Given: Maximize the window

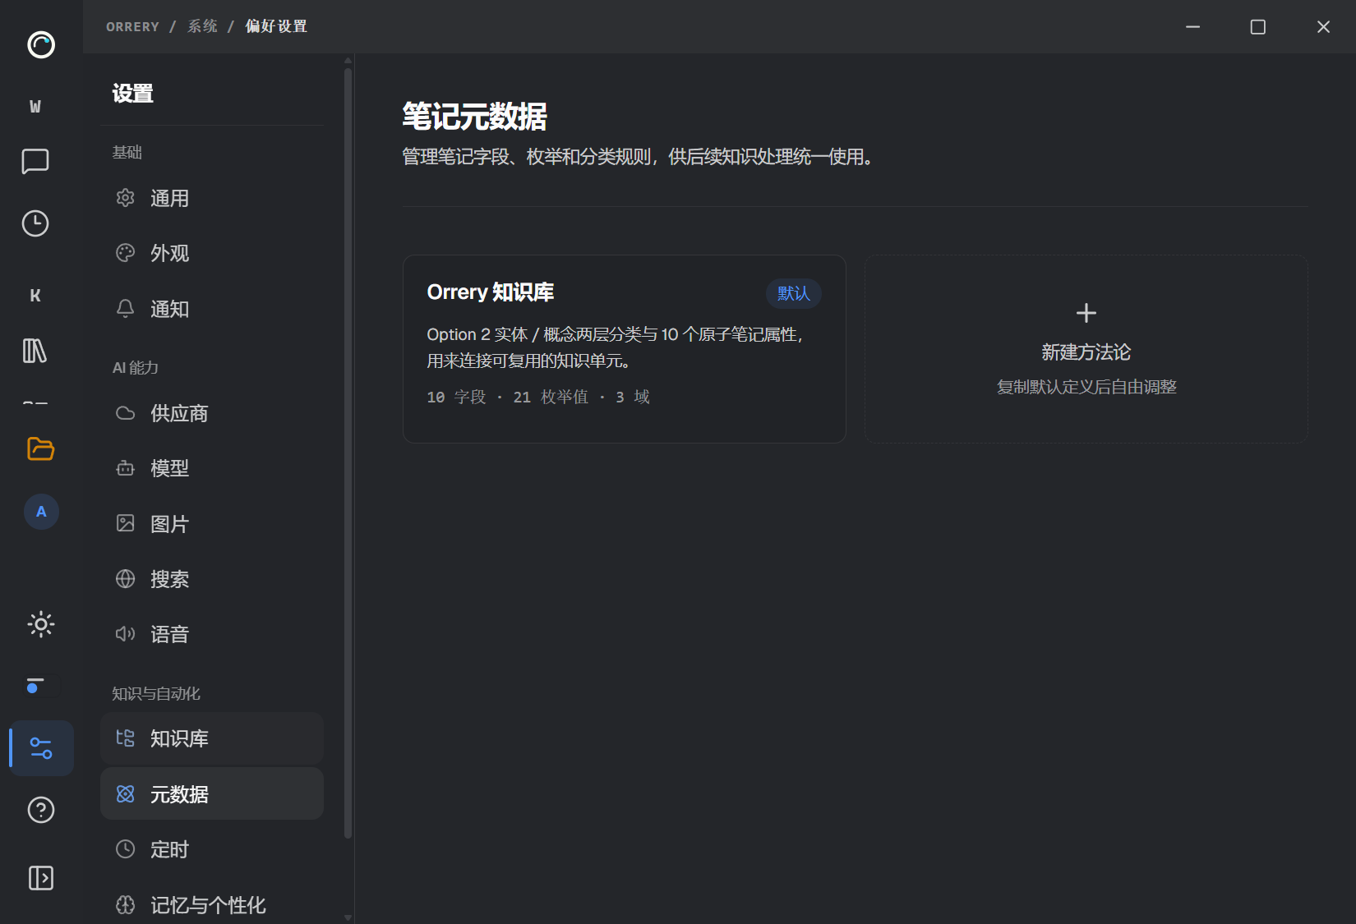Looking at the screenshot, I should click(x=1257, y=27).
